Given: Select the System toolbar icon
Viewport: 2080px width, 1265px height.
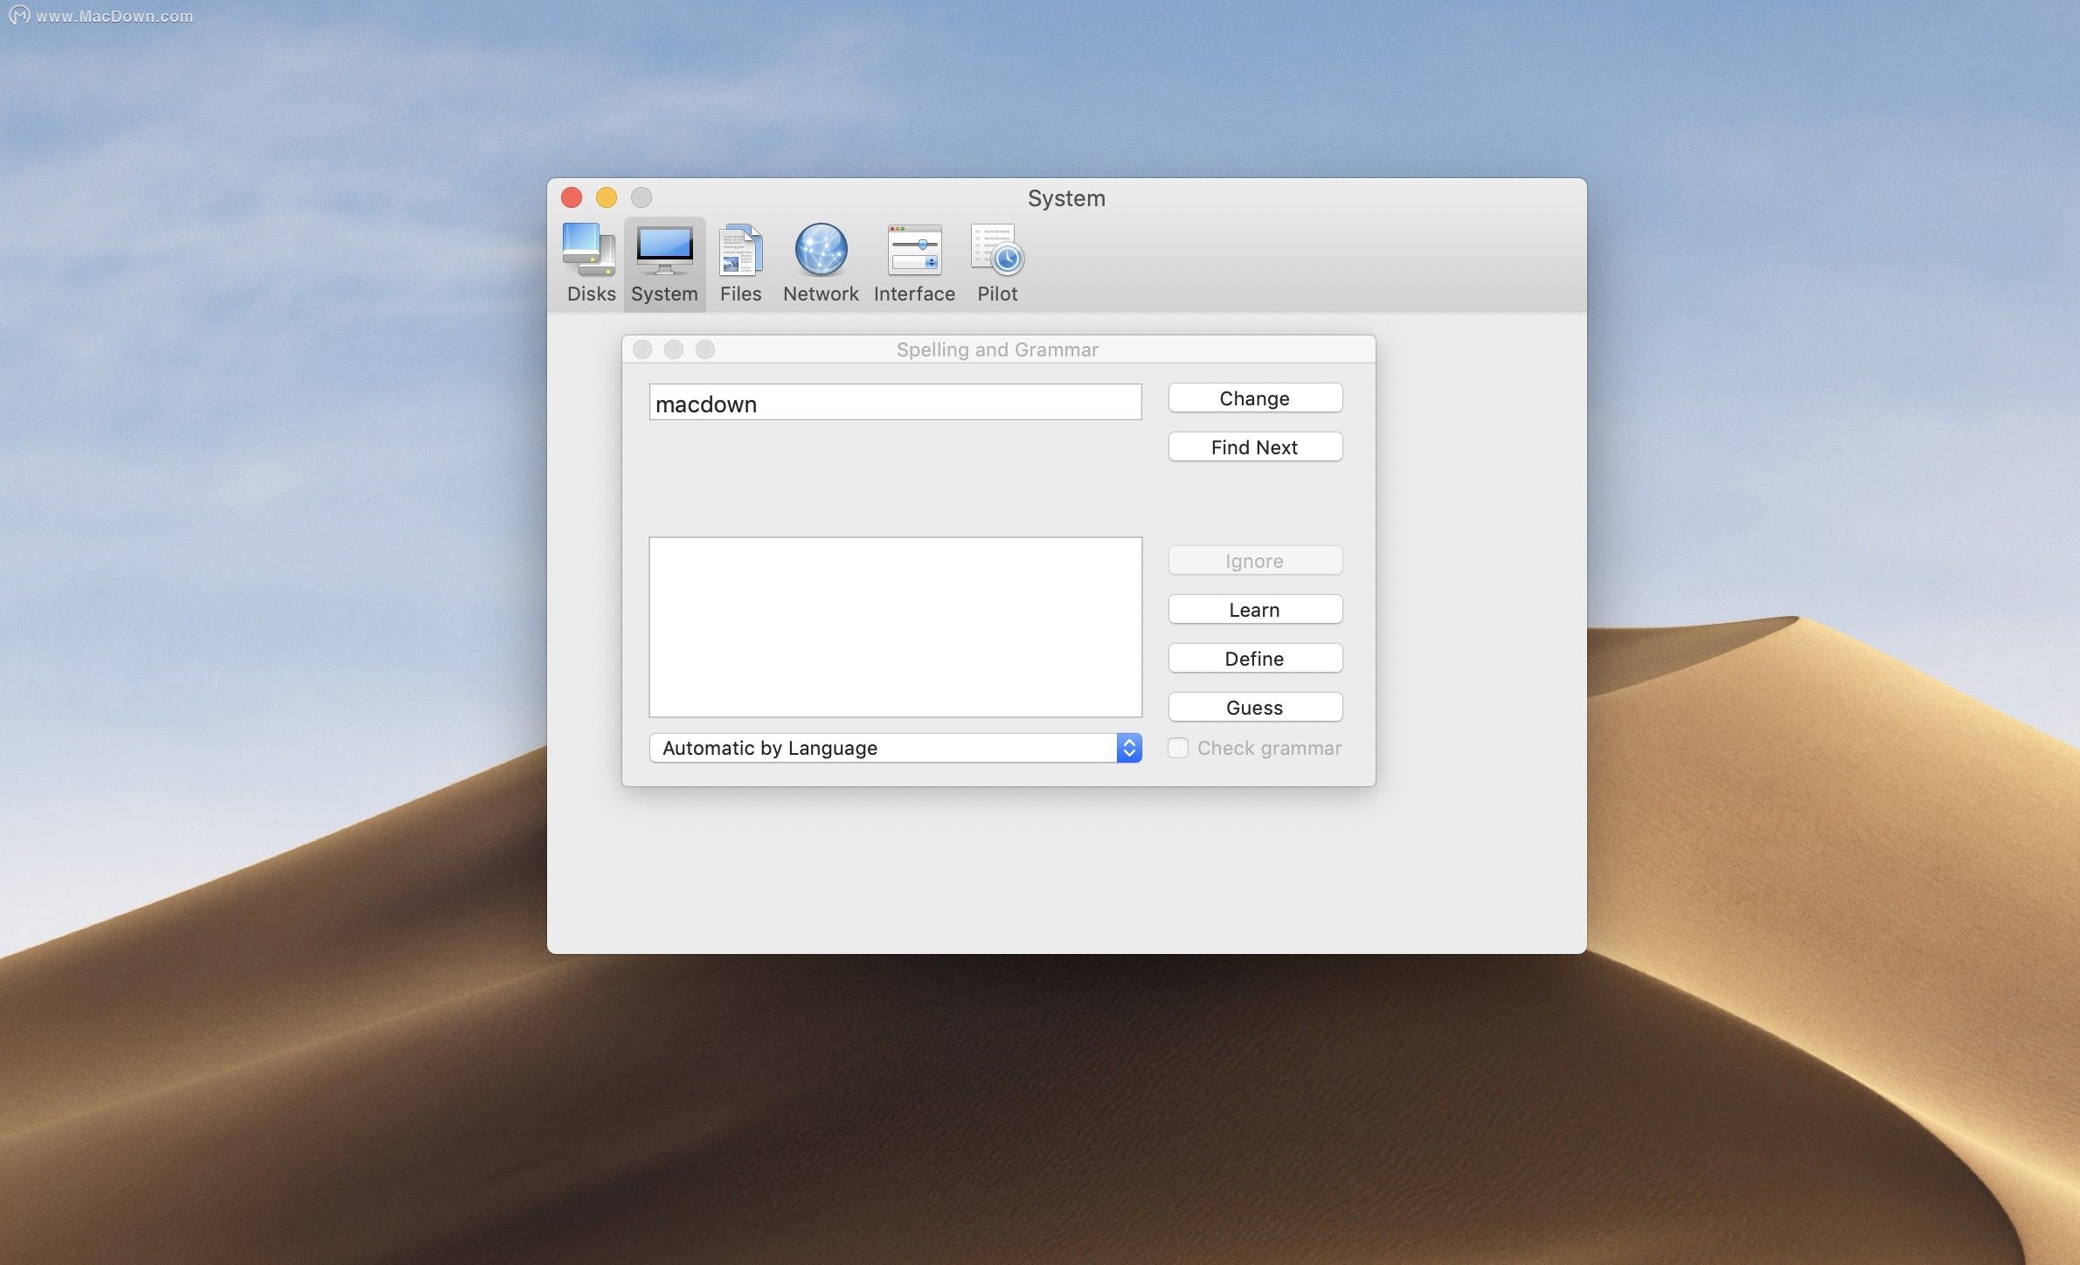Looking at the screenshot, I should [x=664, y=251].
